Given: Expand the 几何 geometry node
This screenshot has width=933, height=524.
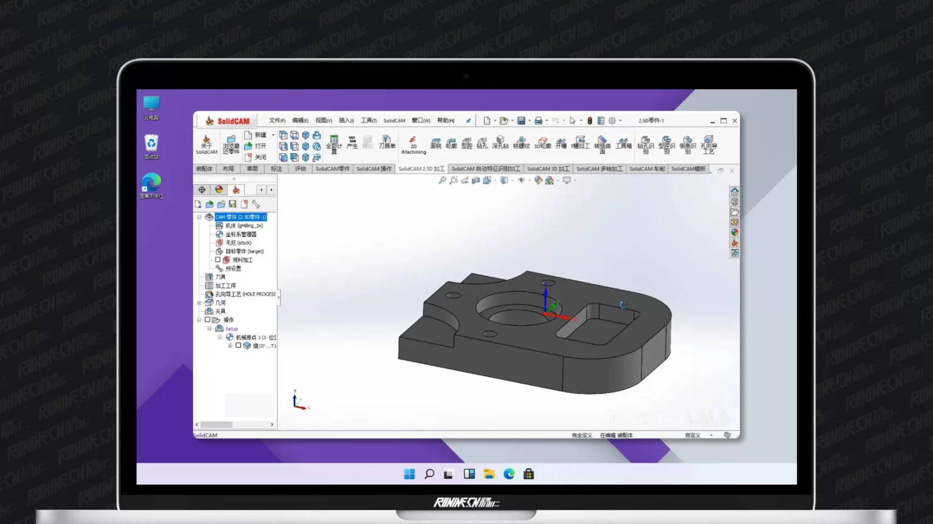Looking at the screenshot, I should (199, 302).
